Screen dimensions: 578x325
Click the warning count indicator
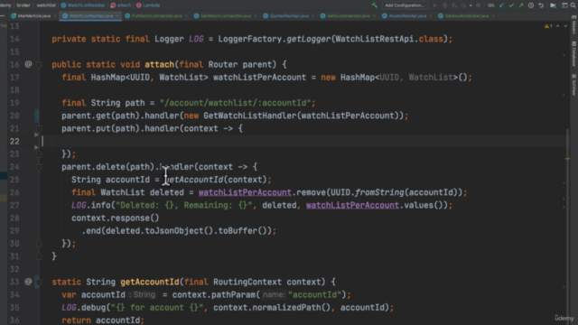tap(548, 26)
